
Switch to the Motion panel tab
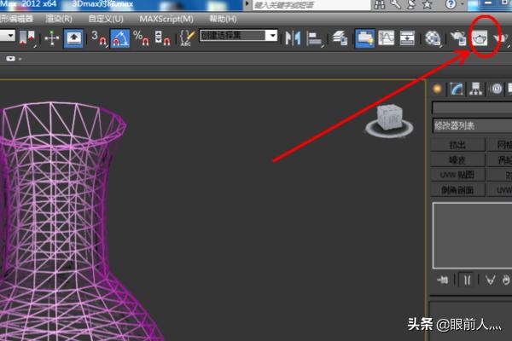[497, 89]
